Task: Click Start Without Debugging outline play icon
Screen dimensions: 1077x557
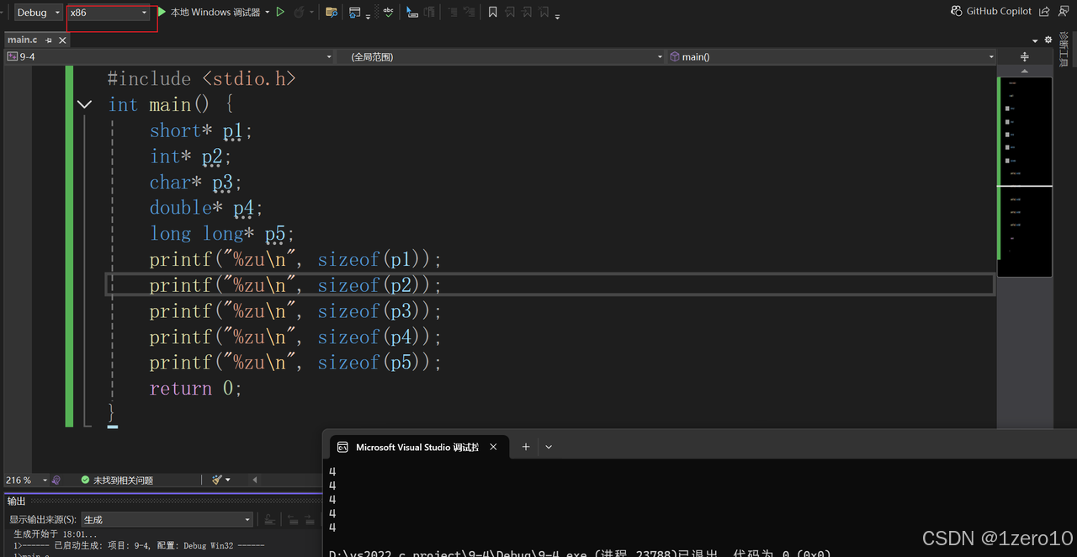Action: 280,13
